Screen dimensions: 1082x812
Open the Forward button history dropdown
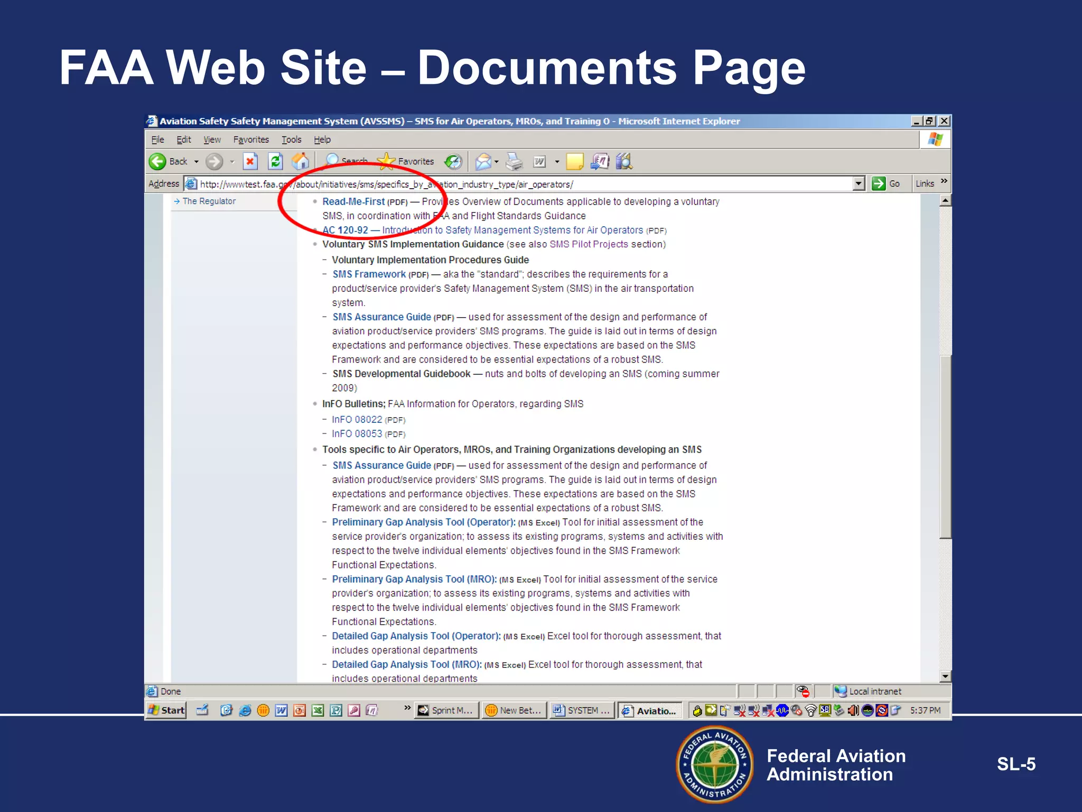(232, 162)
